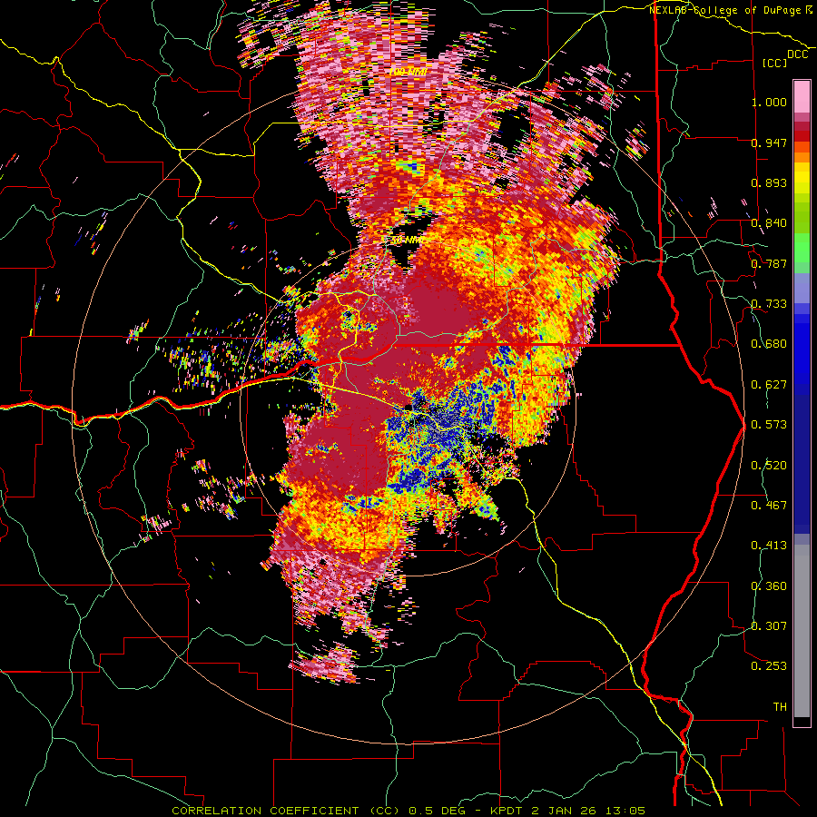817x817 pixels.
Task: Click the TH threshold label on the scale
Action: tap(780, 707)
